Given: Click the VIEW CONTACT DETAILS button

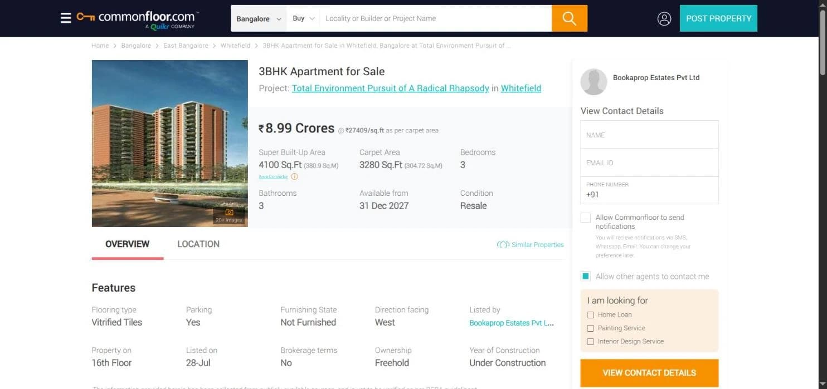Looking at the screenshot, I should (x=649, y=373).
